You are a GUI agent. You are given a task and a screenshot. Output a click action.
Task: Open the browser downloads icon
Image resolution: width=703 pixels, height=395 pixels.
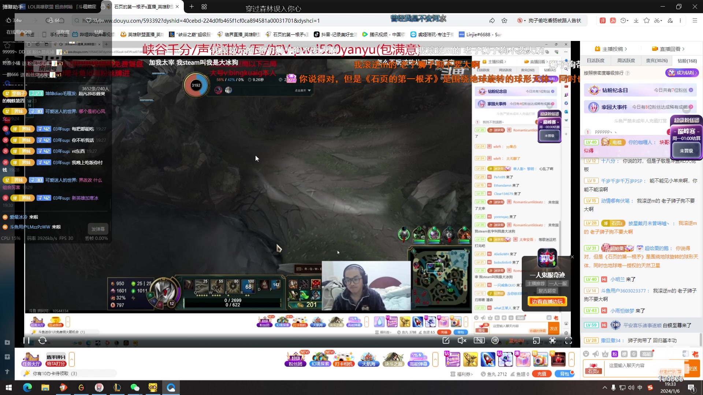[636, 20]
